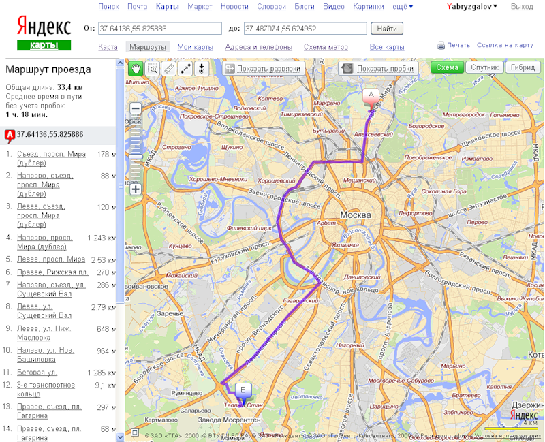Toggle Показать пробки traffic display

click(378, 68)
